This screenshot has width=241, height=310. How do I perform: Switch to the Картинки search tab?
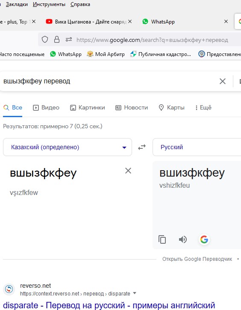(88, 108)
